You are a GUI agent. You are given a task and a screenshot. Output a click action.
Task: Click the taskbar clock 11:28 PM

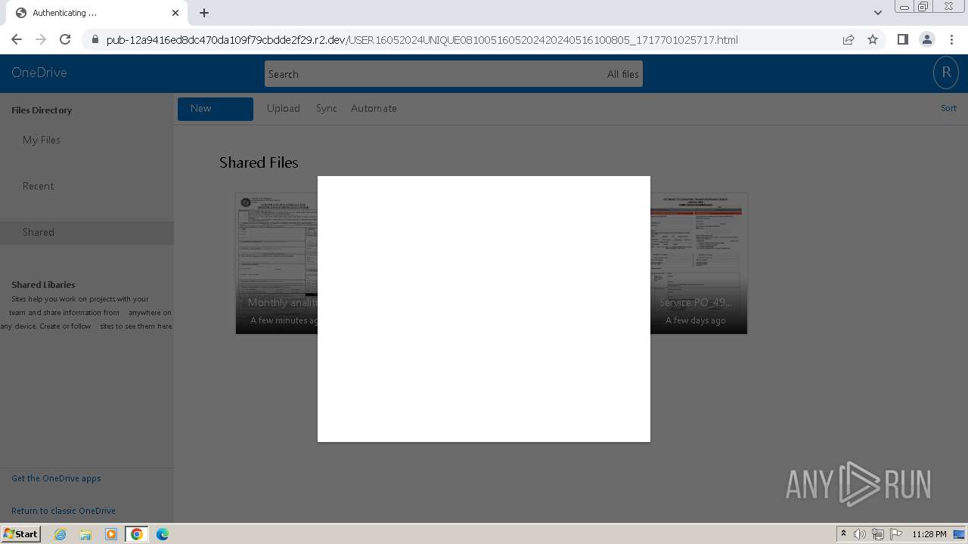(929, 534)
